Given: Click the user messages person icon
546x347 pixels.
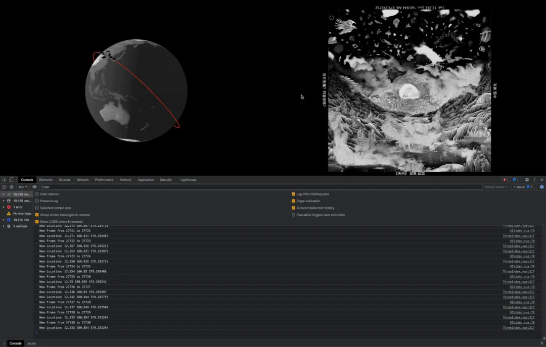Looking at the screenshot, I should [9, 201].
